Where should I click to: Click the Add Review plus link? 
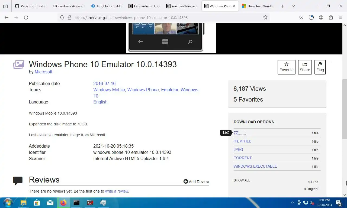click(196, 182)
